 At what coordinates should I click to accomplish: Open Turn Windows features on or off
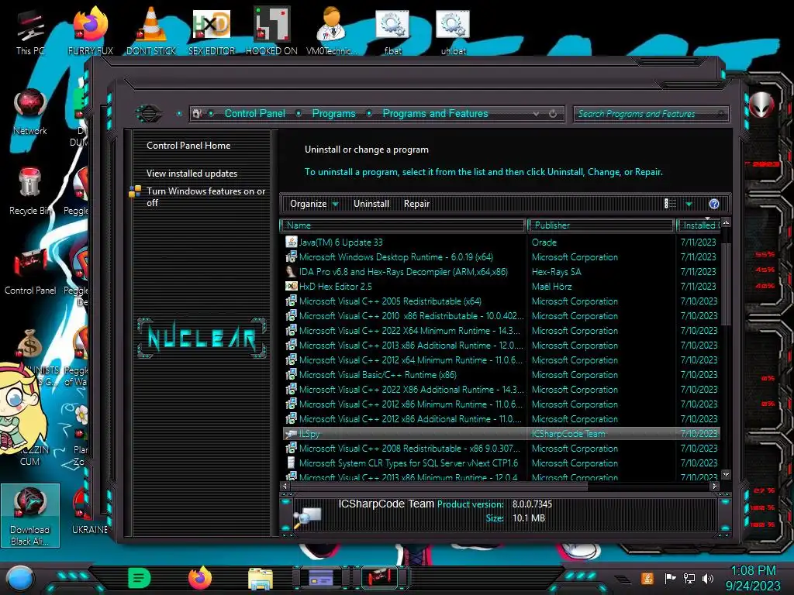pyautogui.click(x=205, y=197)
